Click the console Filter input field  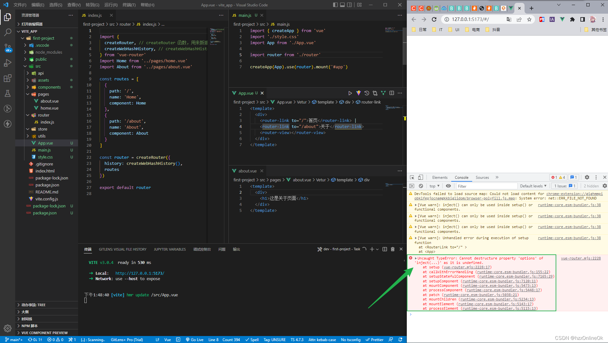[486, 186]
